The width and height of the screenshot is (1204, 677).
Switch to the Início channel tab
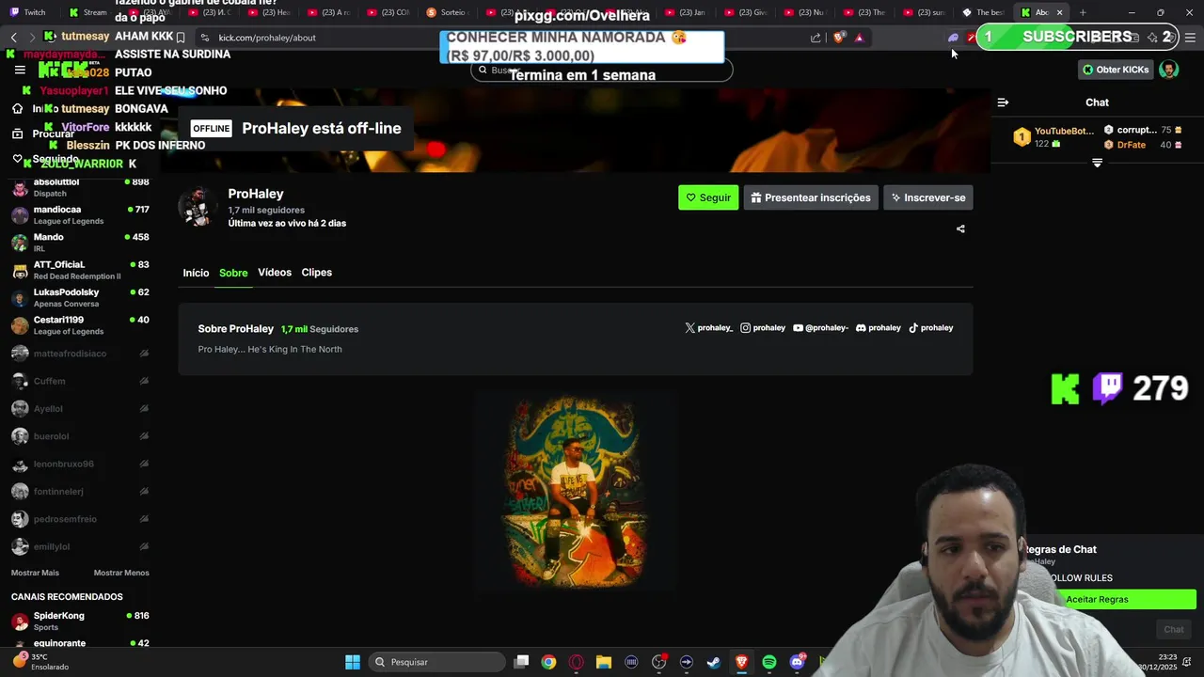pos(196,273)
